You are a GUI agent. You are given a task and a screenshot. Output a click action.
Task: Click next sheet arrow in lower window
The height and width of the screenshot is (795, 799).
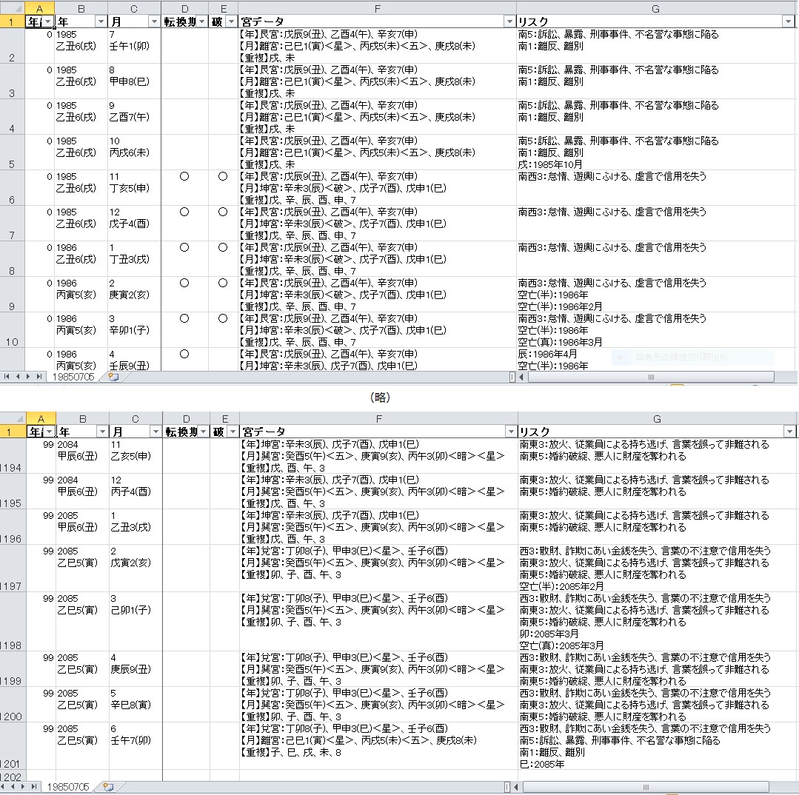pos(21,787)
